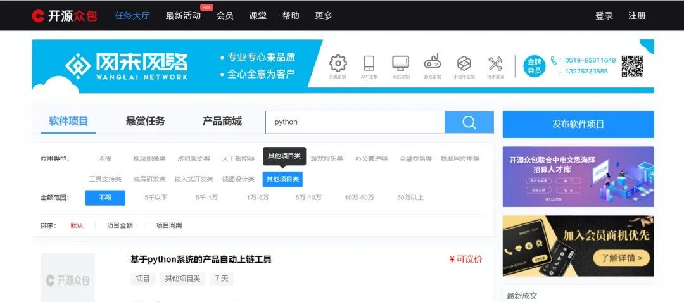Click the 网站定制 monitor icon in banner
684x302 pixels.
click(400, 63)
